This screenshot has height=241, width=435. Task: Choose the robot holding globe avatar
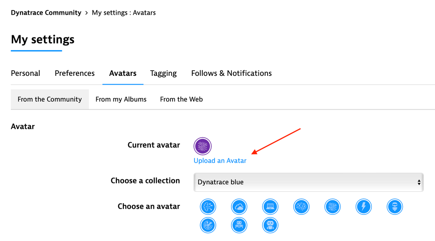pos(239,225)
